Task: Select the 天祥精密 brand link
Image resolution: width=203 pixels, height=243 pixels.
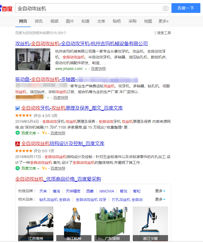Action: tap(73, 191)
